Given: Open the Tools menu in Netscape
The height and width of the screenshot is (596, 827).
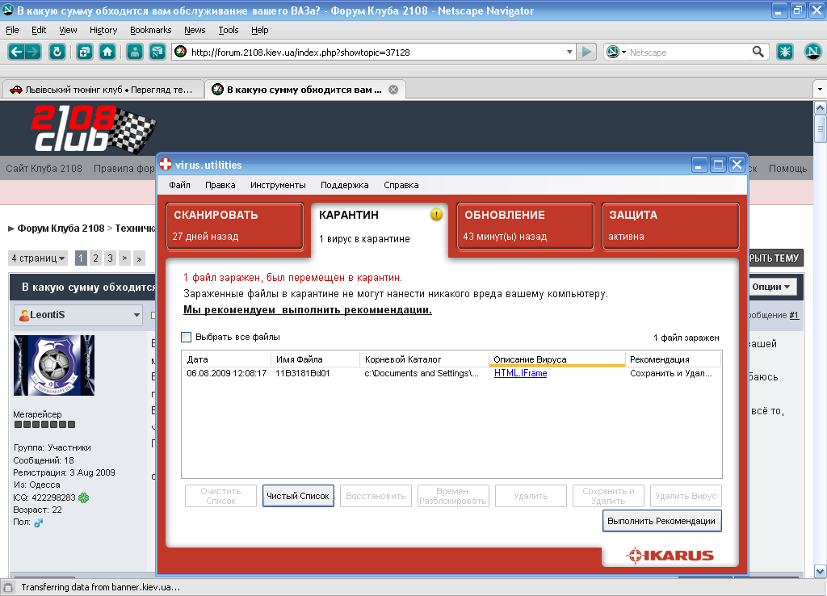Looking at the screenshot, I should click(229, 30).
